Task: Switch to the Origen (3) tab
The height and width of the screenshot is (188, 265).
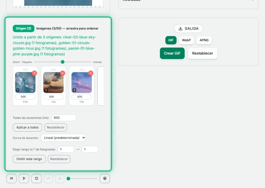Action: pos(23,28)
